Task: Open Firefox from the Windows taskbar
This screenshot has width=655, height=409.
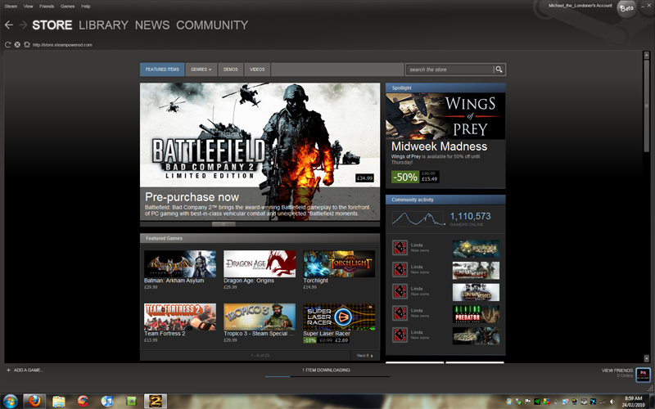Action: click(33, 401)
